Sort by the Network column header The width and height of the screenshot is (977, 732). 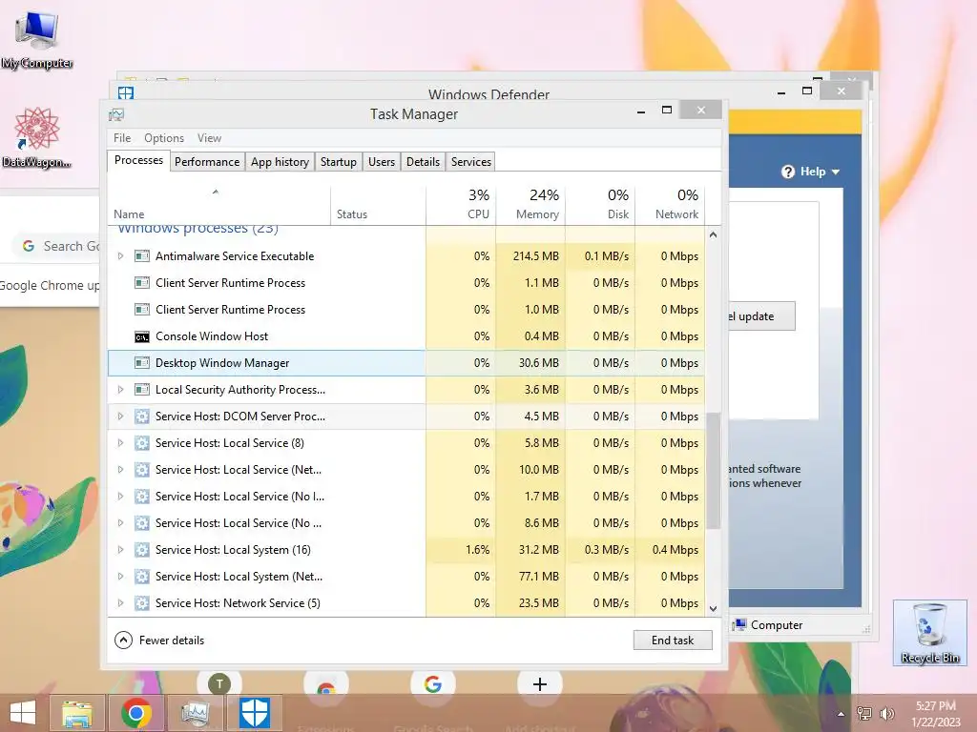pos(670,206)
